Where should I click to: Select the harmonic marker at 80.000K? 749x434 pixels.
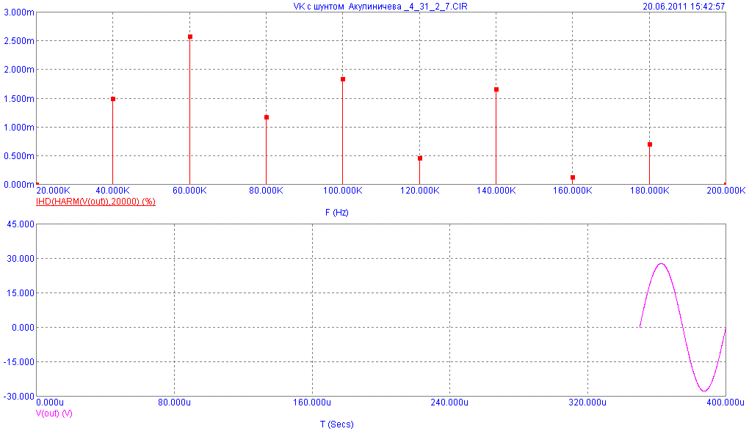[x=266, y=117]
